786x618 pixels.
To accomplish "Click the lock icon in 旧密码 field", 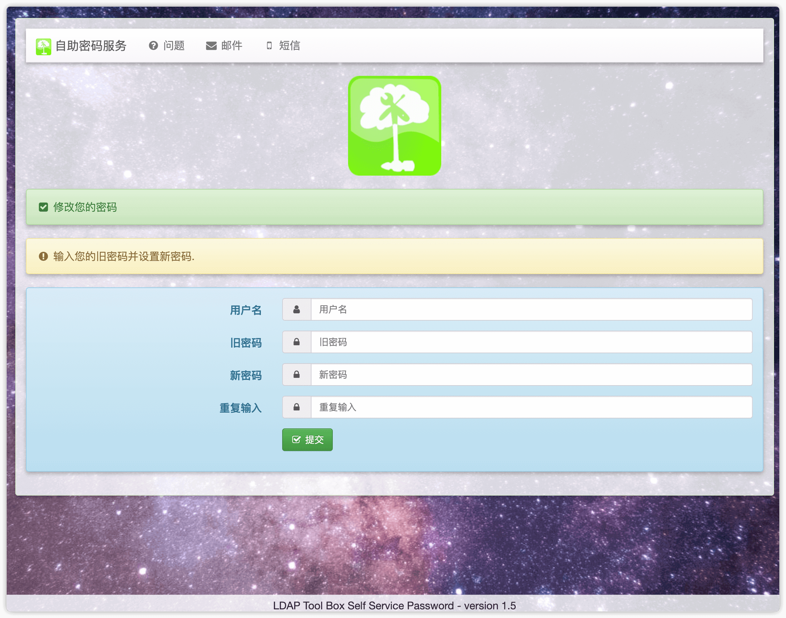I will tap(296, 342).
